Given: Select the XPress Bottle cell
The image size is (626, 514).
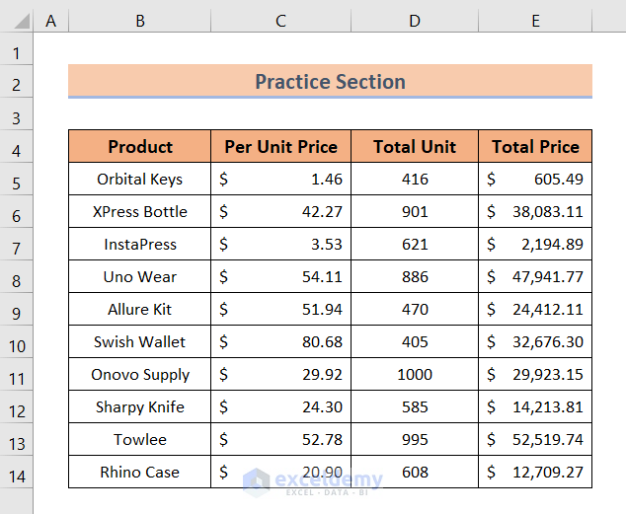Looking at the screenshot, I should pyautogui.click(x=140, y=212).
